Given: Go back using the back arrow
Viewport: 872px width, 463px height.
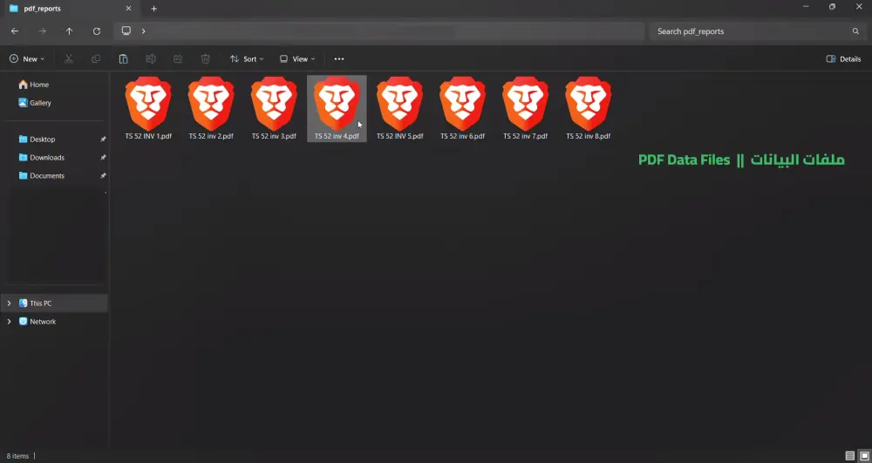Looking at the screenshot, I should coord(15,31).
